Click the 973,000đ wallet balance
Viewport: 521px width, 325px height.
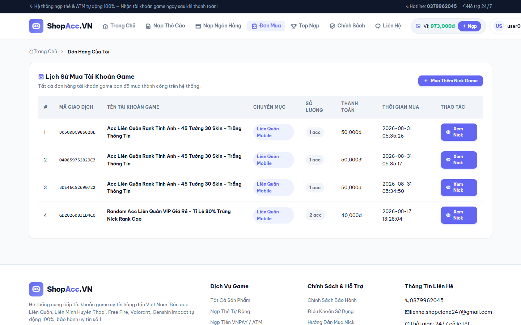pos(442,26)
